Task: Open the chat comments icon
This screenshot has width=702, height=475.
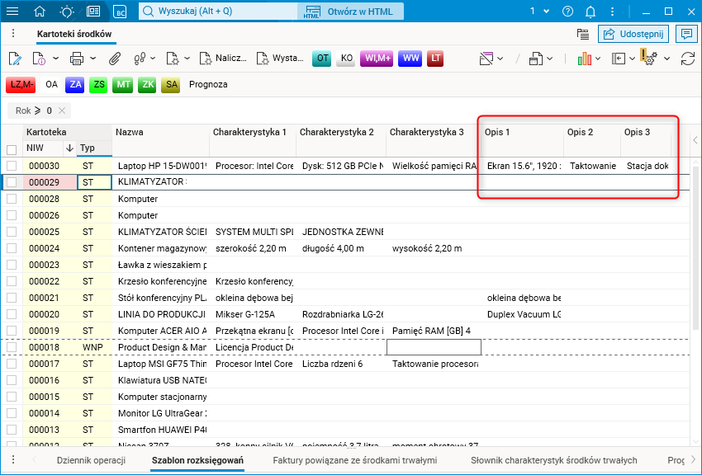Action: (686, 34)
